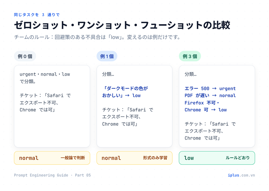The height and width of the screenshot is (191, 269).
Task: Click 分類… in the 例 1 個 card
Action: (108, 74)
